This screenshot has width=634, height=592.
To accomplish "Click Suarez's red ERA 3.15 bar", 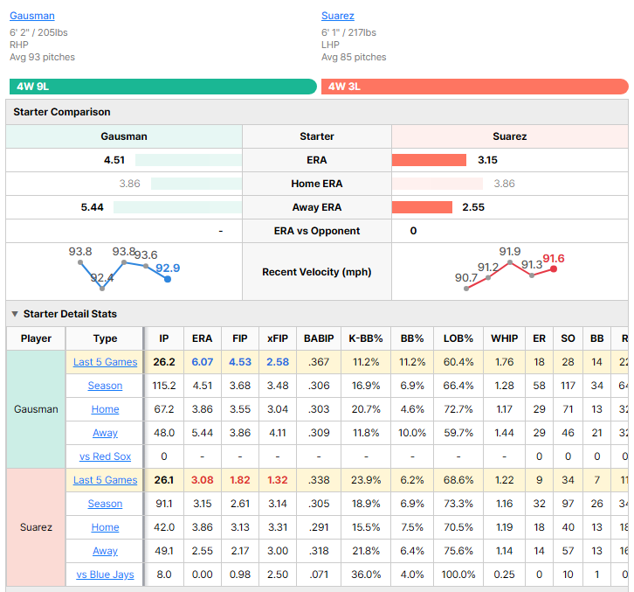I will (x=429, y=160).
